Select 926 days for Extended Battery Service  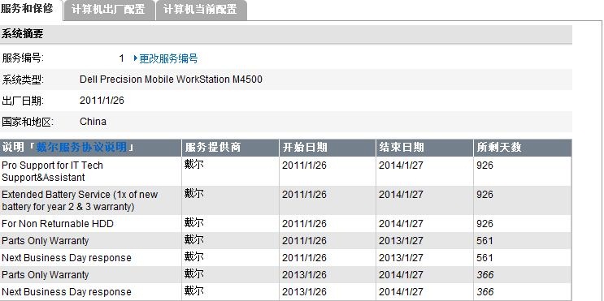coord(485,195)
